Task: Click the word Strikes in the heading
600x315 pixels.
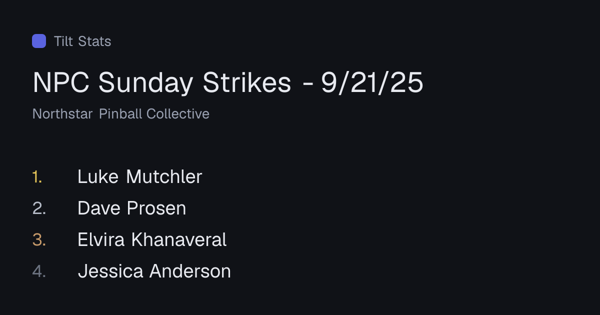Action: tap(247, 82)
